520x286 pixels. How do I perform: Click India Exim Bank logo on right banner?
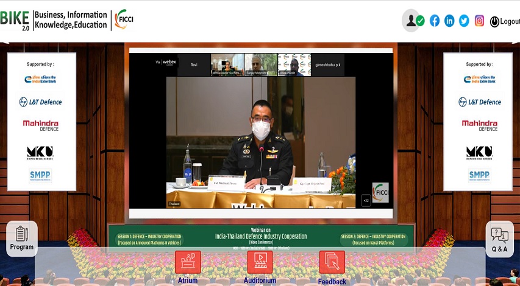point(480,79)
